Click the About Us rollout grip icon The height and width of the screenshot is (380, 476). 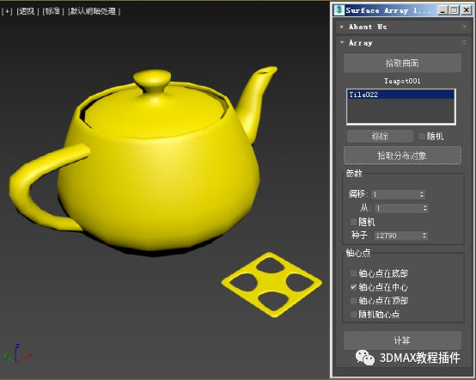[x=464, y=27]
